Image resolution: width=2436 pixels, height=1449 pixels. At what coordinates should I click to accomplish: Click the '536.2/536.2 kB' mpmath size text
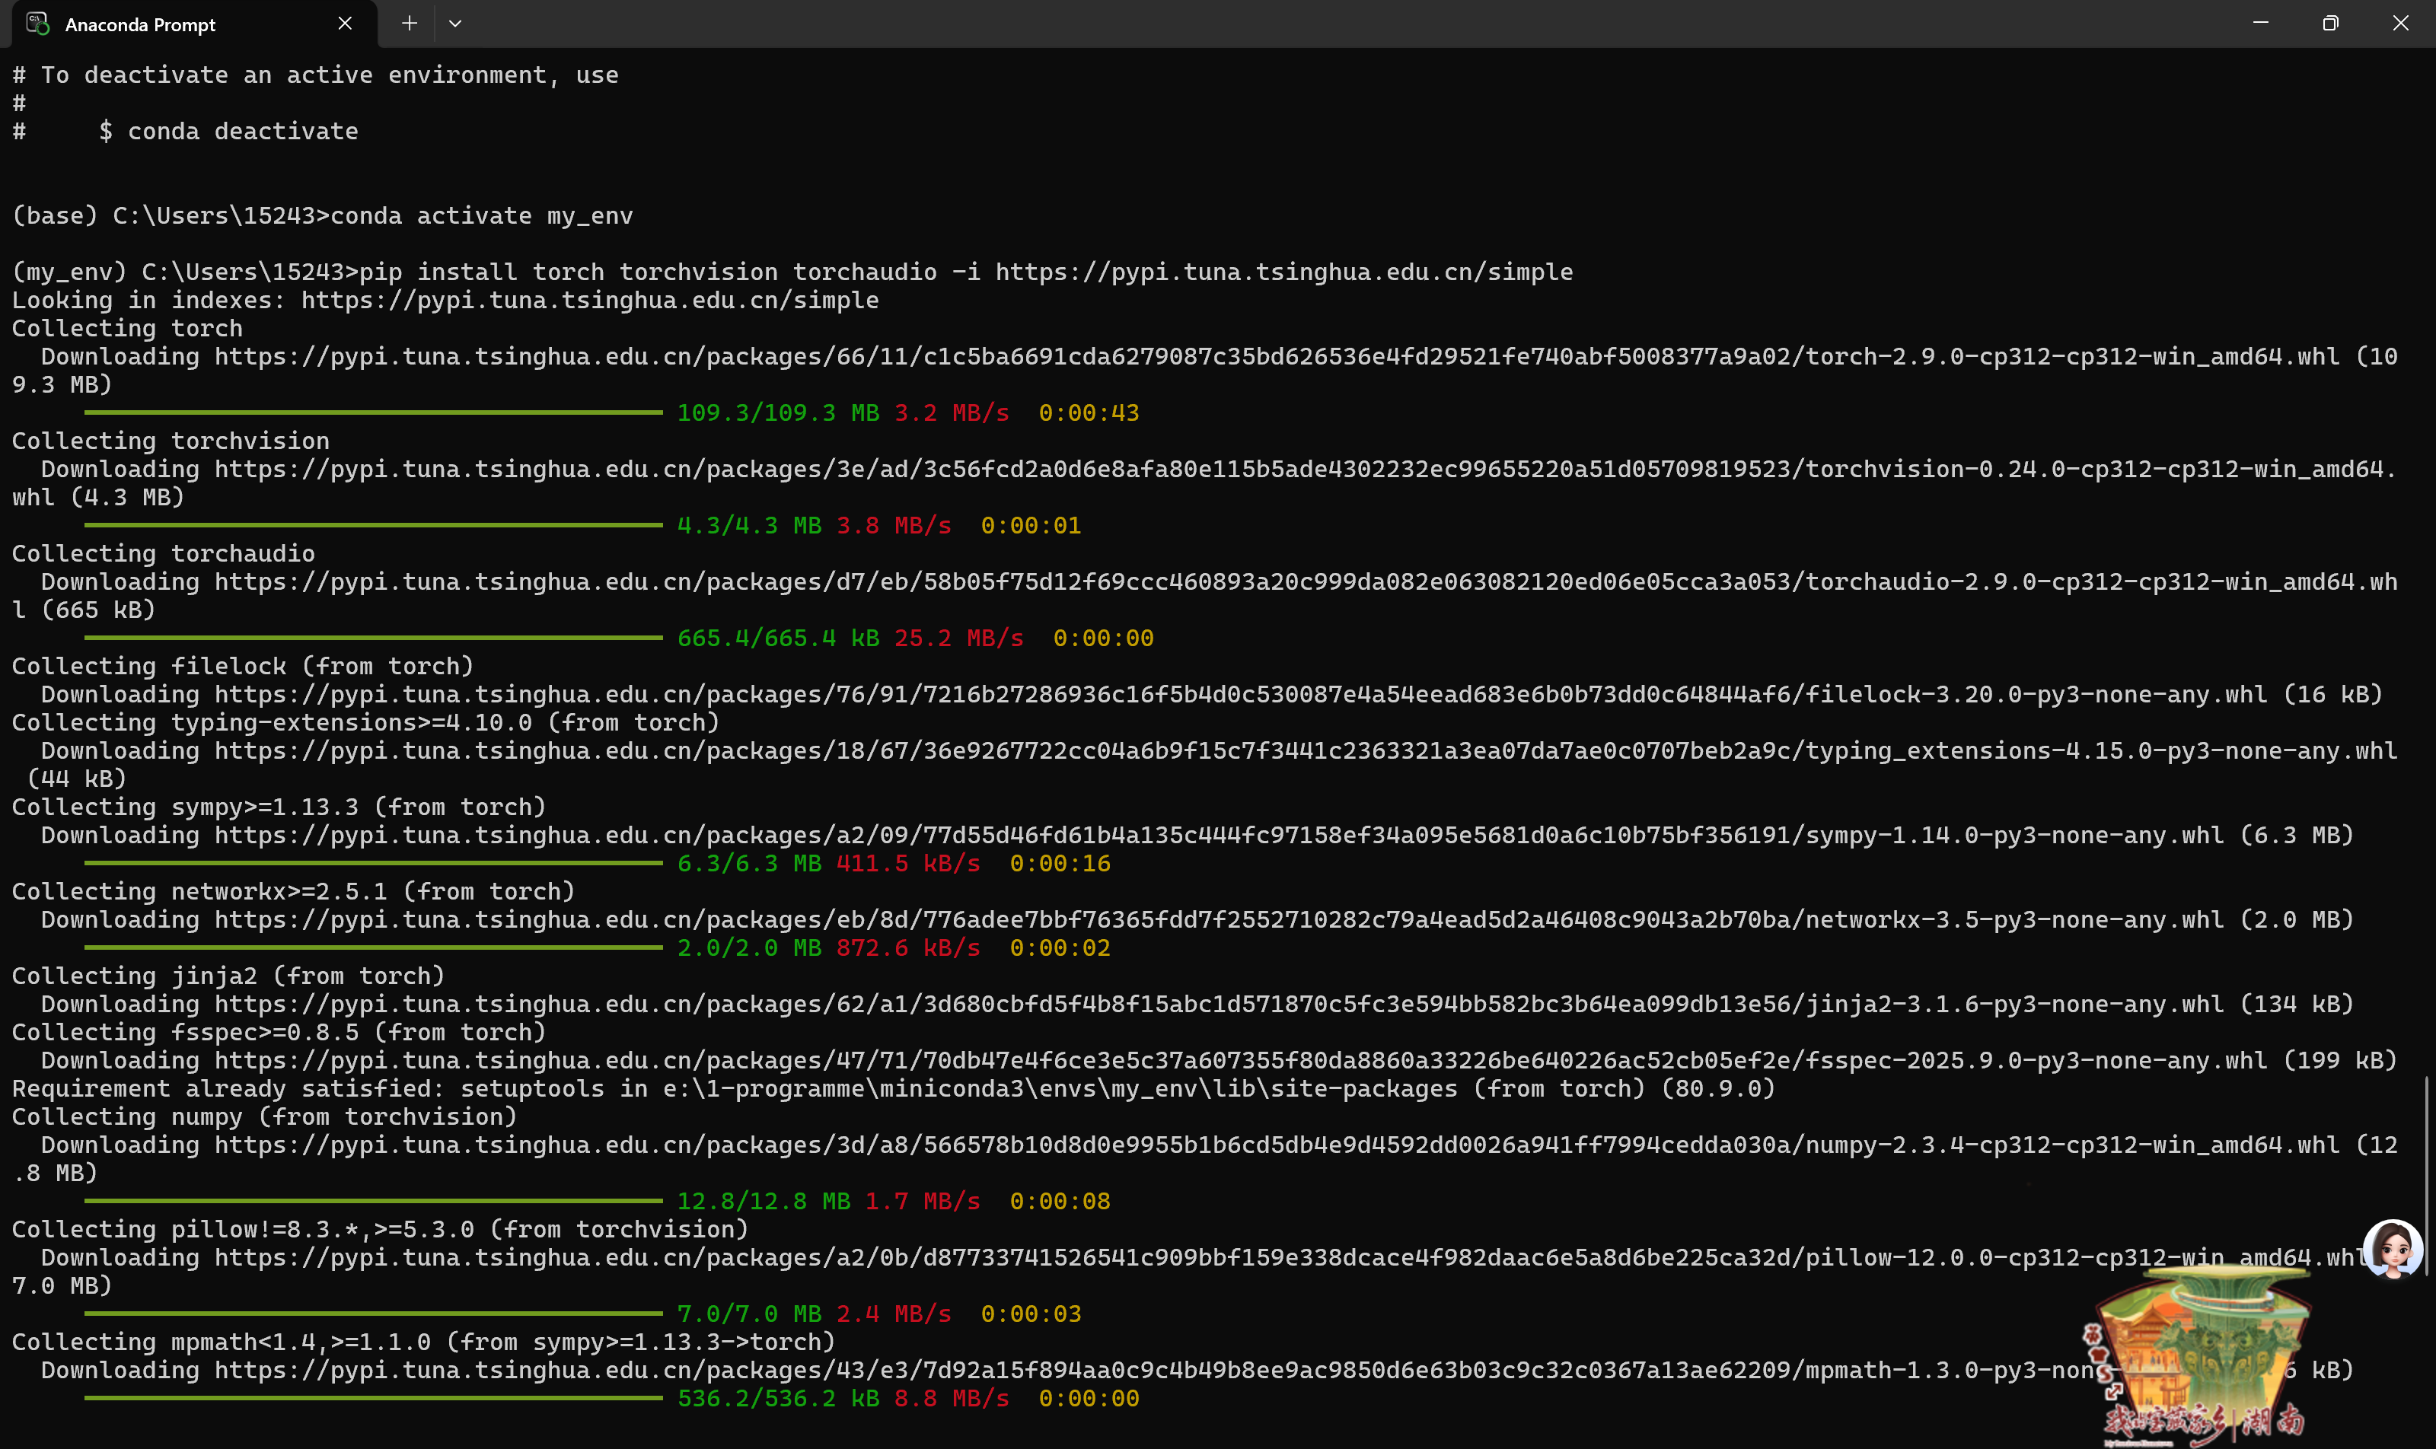point(779,1400)
